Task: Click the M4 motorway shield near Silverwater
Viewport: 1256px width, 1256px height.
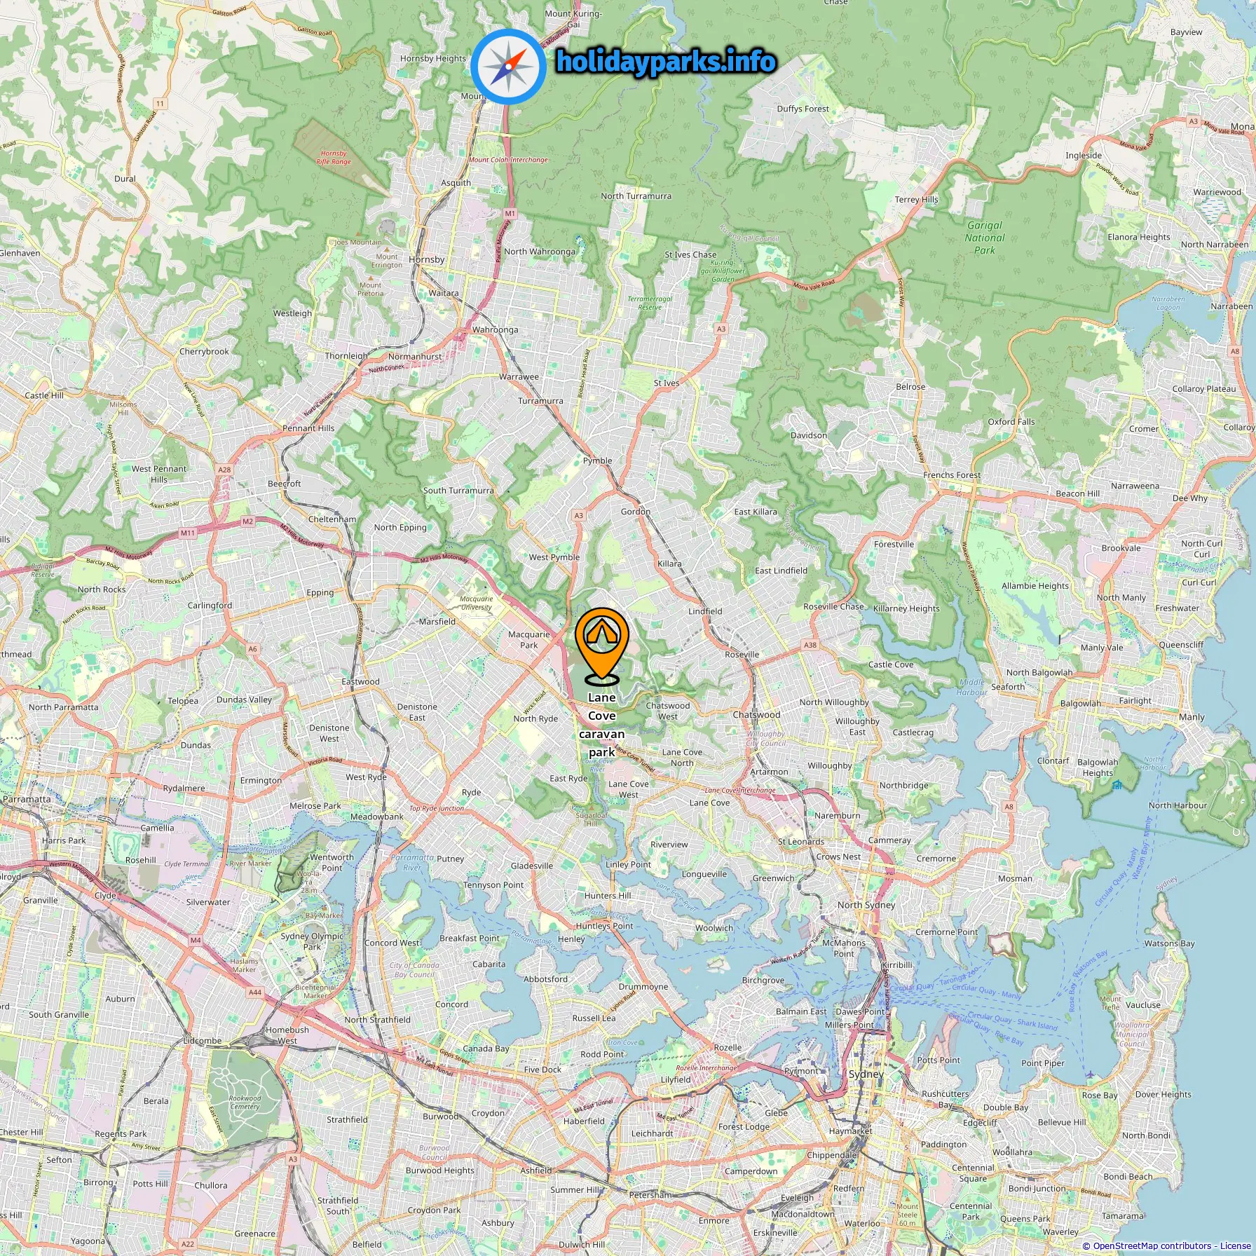Action: pyautogui.click(x=196, y=941)
